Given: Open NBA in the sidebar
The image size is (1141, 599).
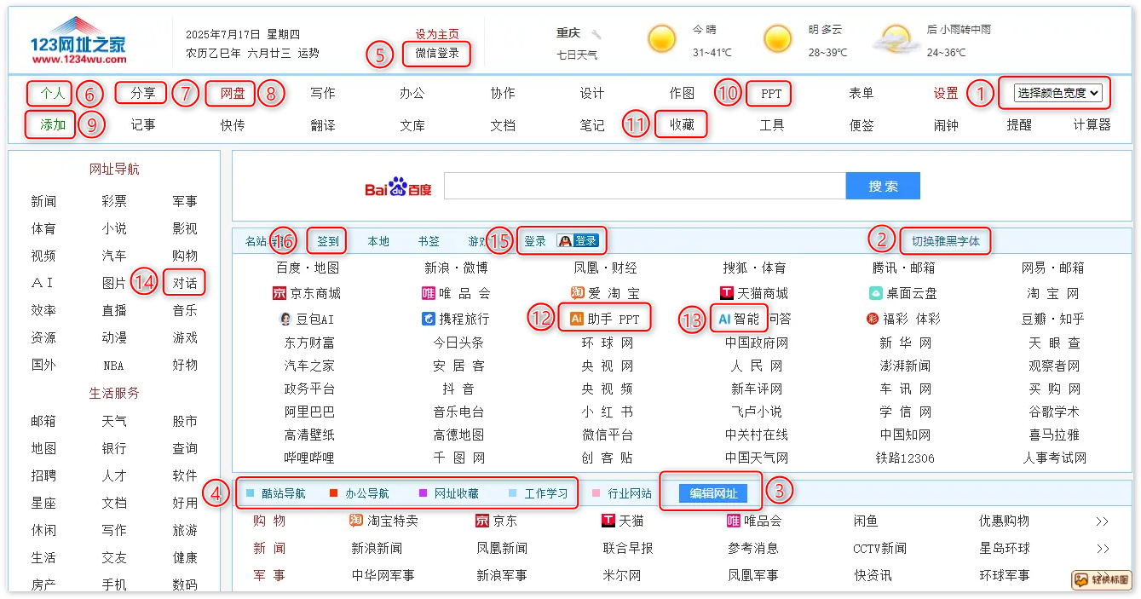Looking at the screenshot, I should tap(114, 366).
